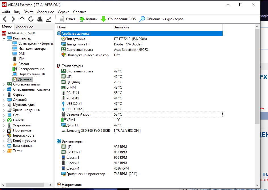Select the PCI-E #1 temperature row
Image resolution: width=268 pixels, height=190 pixels.
pyautogui.click(x=142, y=93)
